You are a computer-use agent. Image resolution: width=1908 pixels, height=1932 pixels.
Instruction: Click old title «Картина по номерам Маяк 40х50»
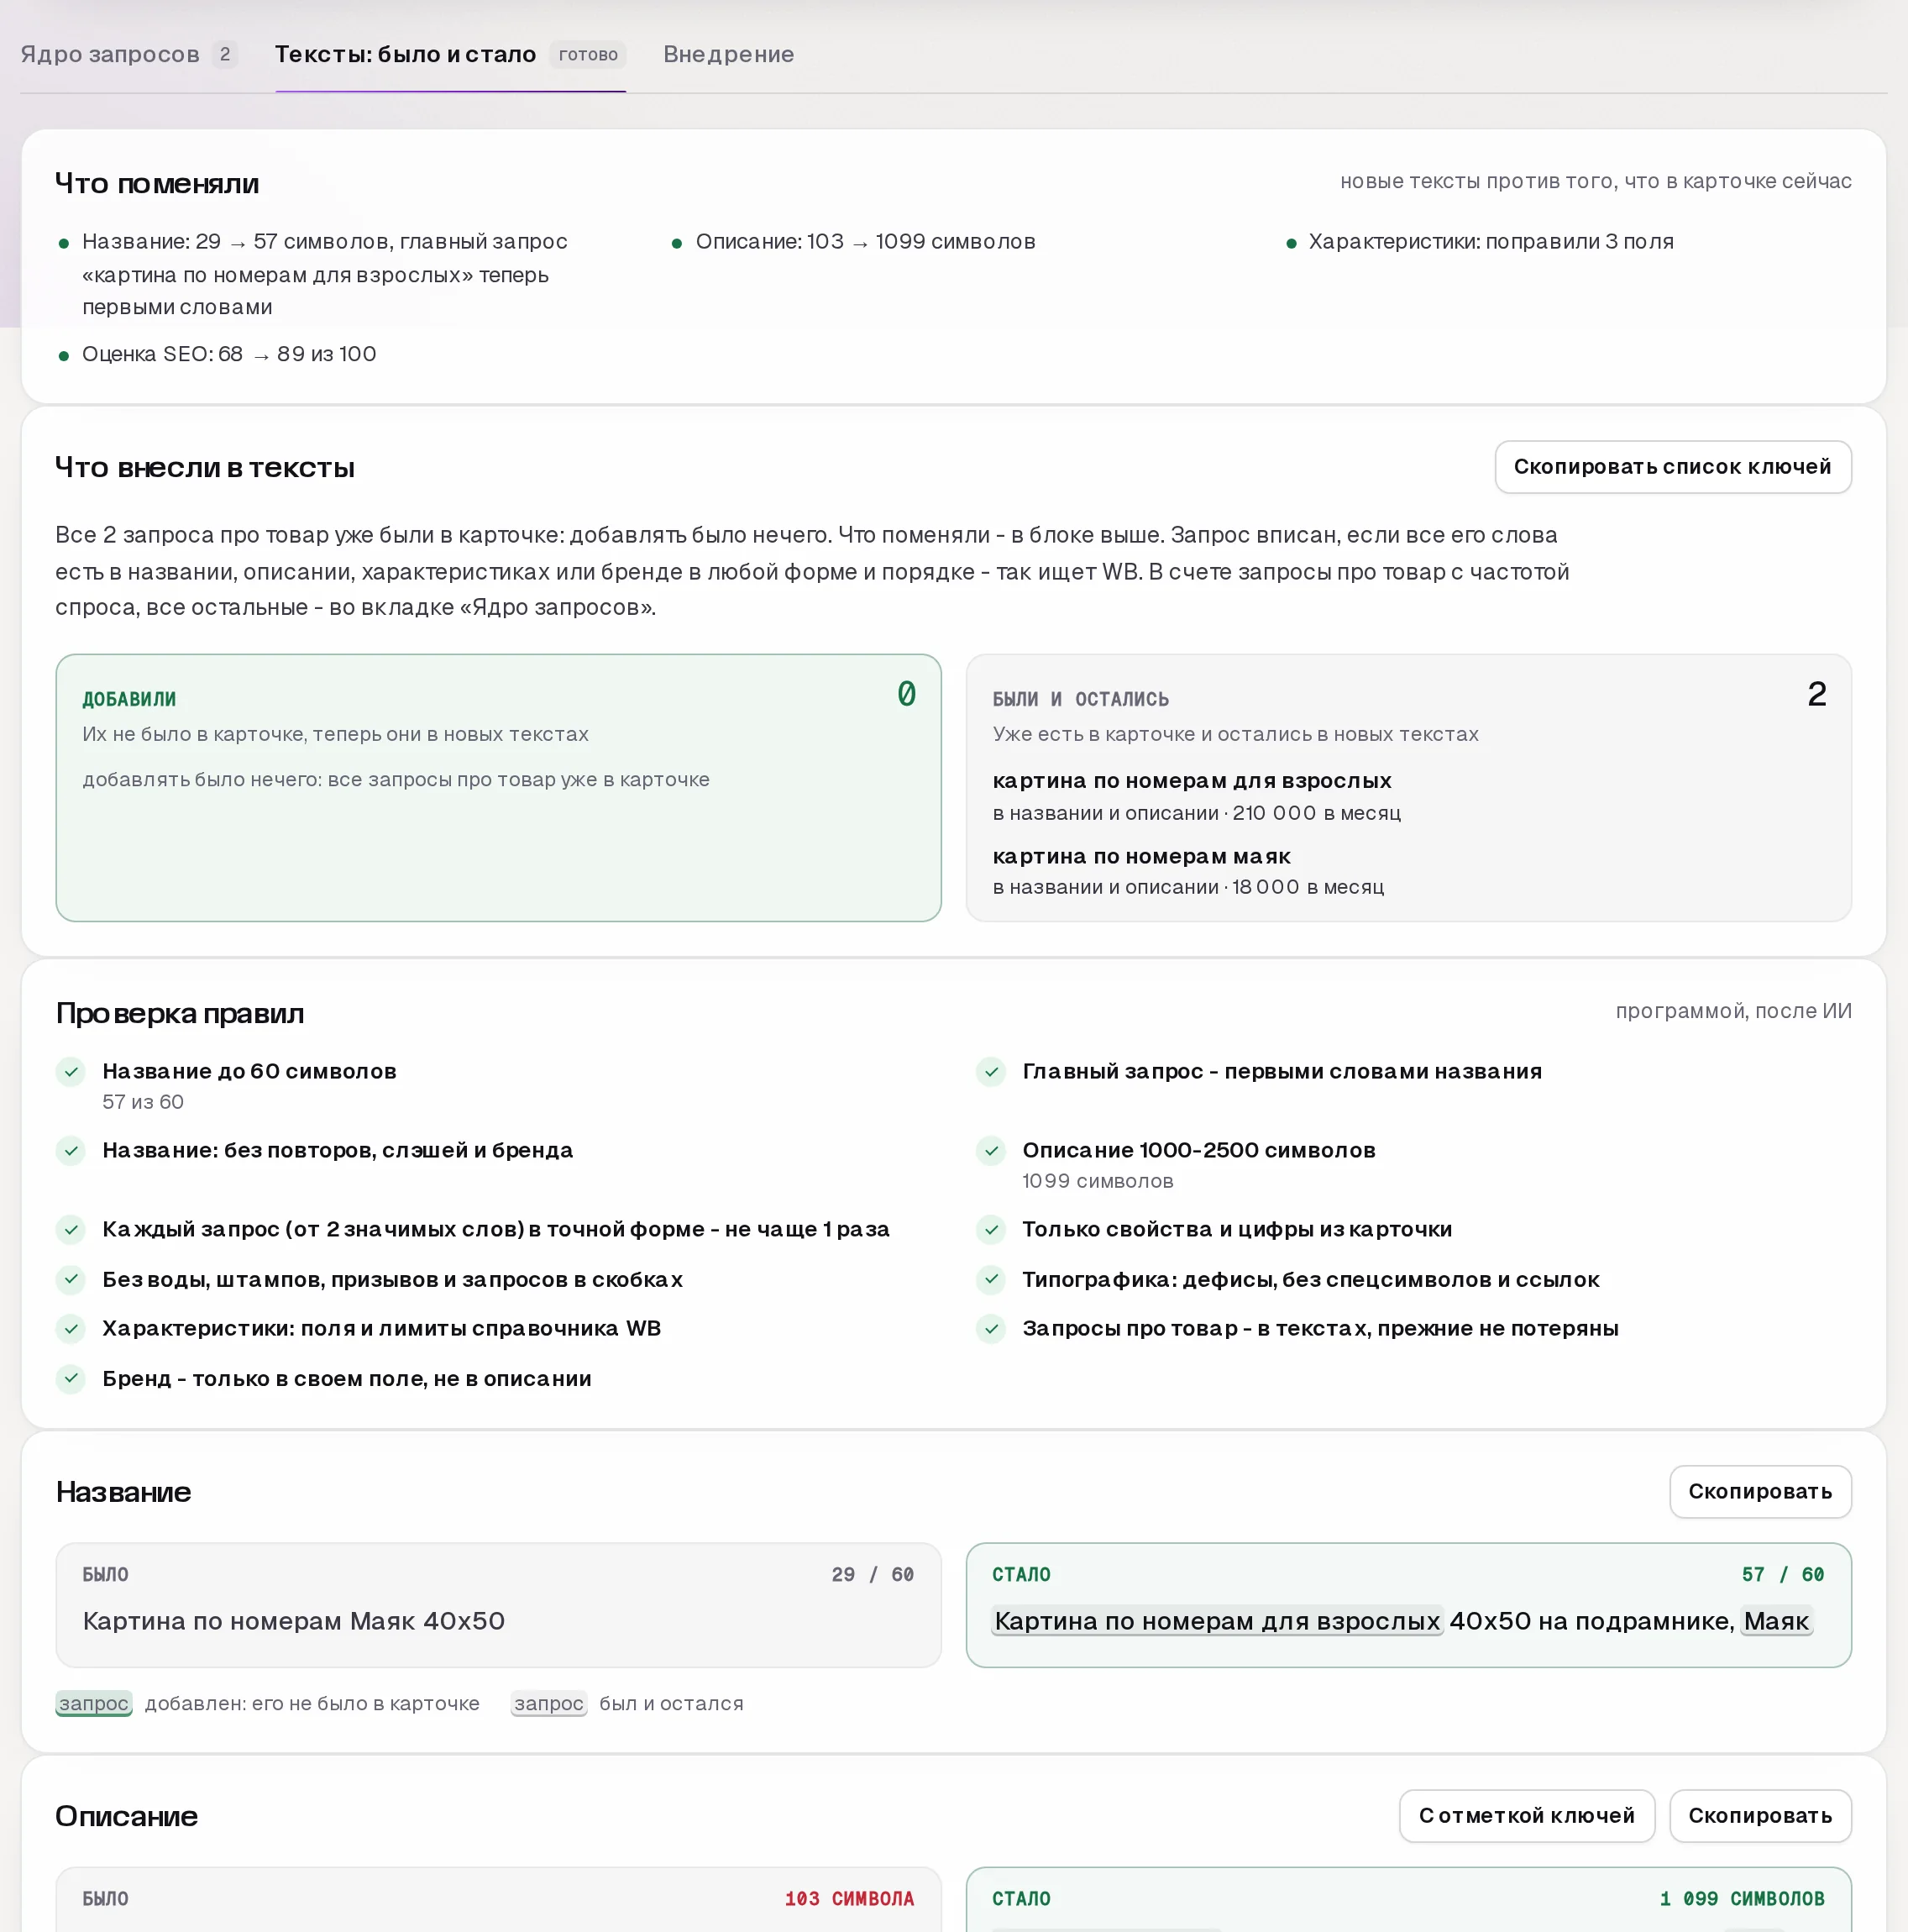click(293, 1621)
